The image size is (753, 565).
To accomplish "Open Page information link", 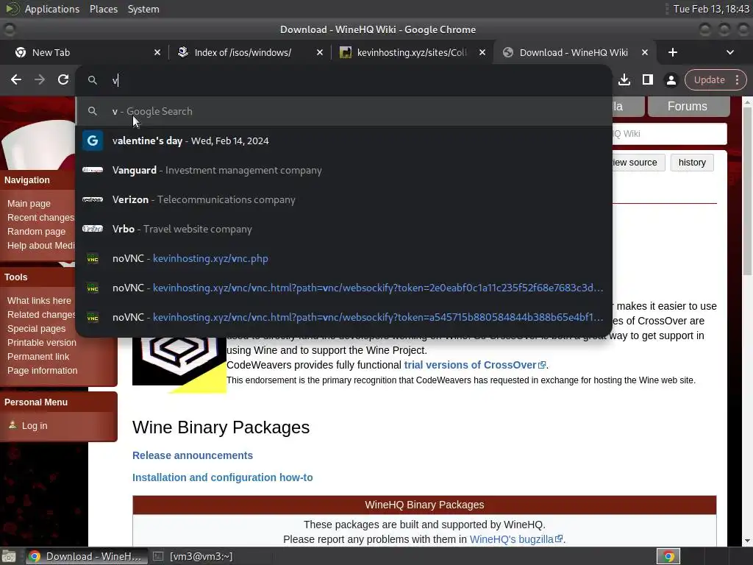I will point(42,371).
